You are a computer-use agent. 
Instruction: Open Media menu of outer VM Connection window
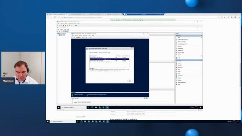tap(66, 24)
